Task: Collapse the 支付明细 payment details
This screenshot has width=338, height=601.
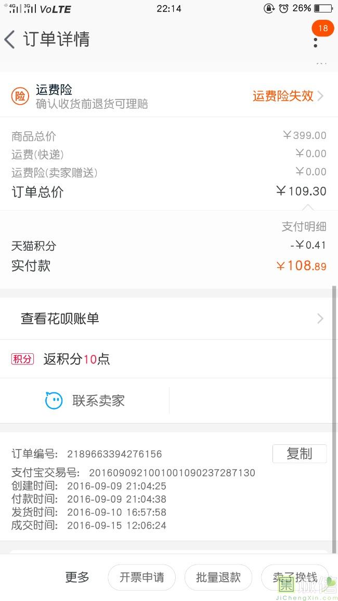Action: [304, 226]
